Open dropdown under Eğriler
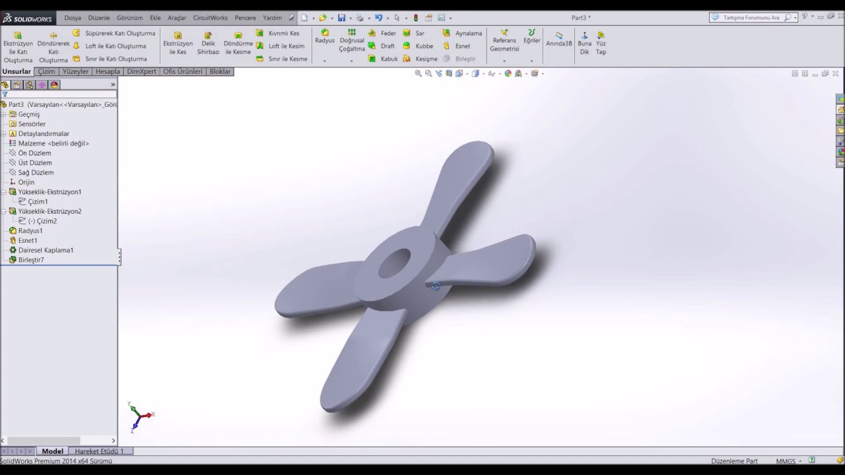 point(532,61)
